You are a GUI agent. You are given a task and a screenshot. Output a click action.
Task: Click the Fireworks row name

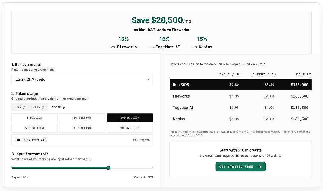181,96
